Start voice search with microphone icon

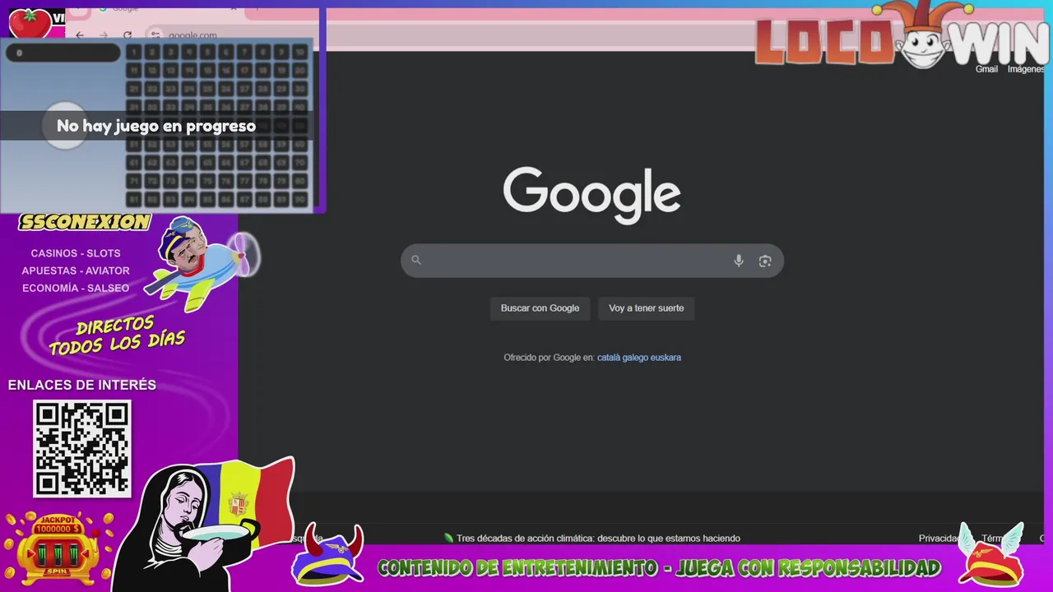click(739, 261)
